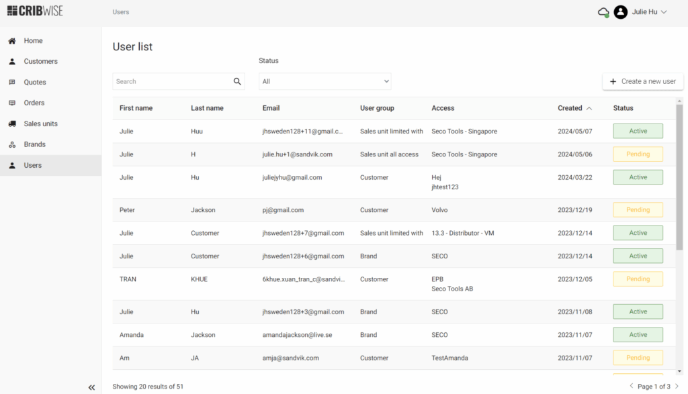Image resolution: width=688 pixels, height=394 pixels.
Task: Open Customers in the sidebar menu
Action: click(40, 62)
